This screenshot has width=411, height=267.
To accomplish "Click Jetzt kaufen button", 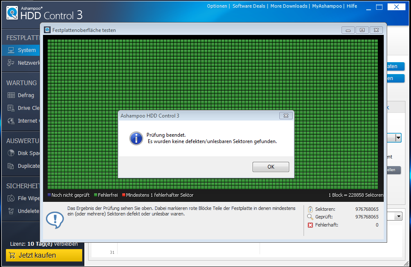I will 44,255.
